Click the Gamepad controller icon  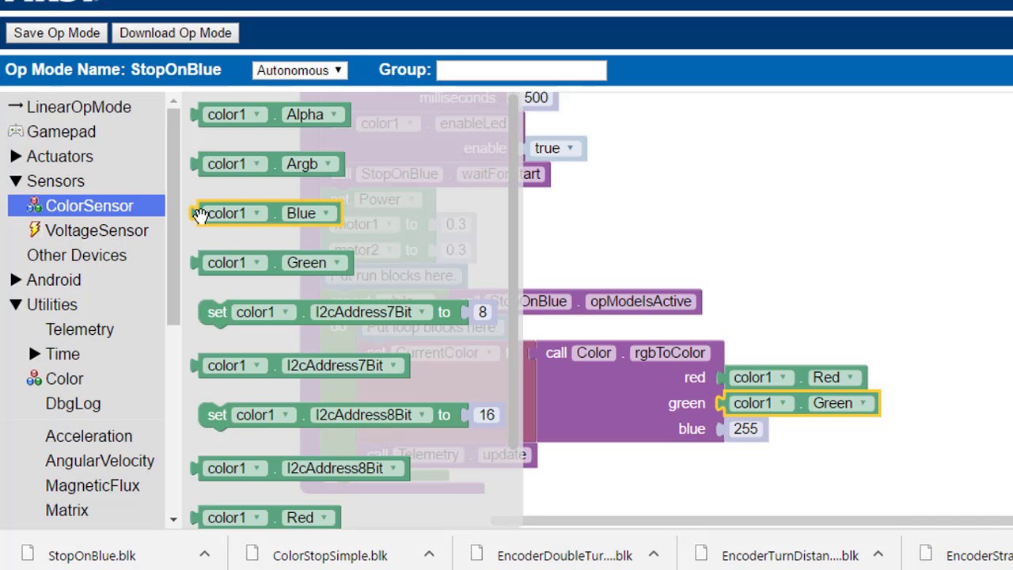click(16, 131)
